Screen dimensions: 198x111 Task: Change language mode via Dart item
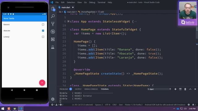pyautogui.click(x=121, y=105)
